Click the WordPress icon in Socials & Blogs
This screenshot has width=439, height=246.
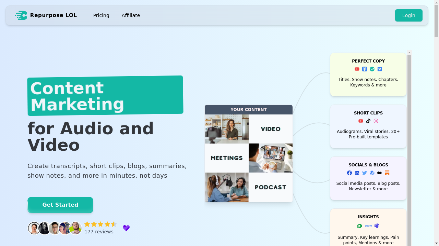tap(372, 173)
